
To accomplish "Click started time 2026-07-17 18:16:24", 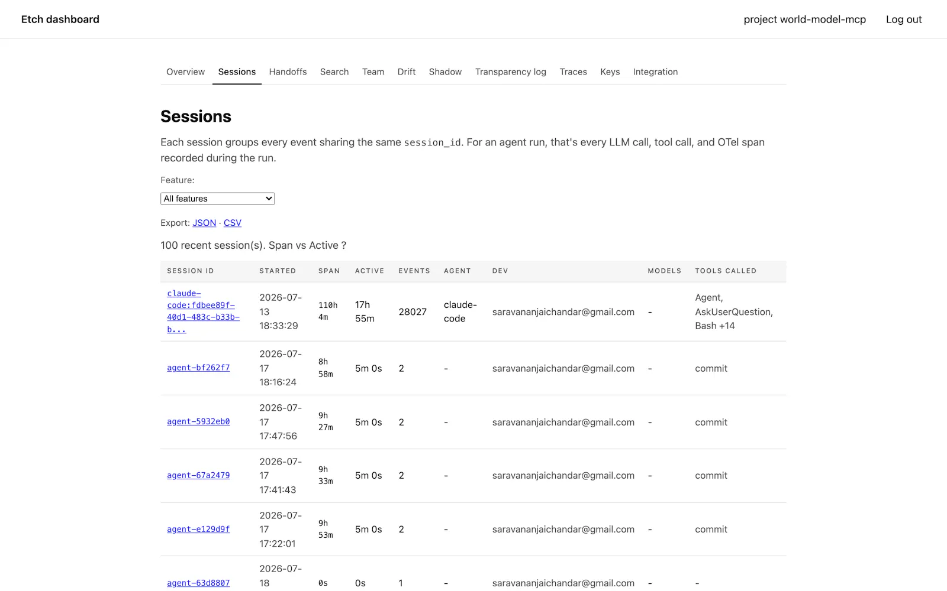I will click(x=281, y=368).
